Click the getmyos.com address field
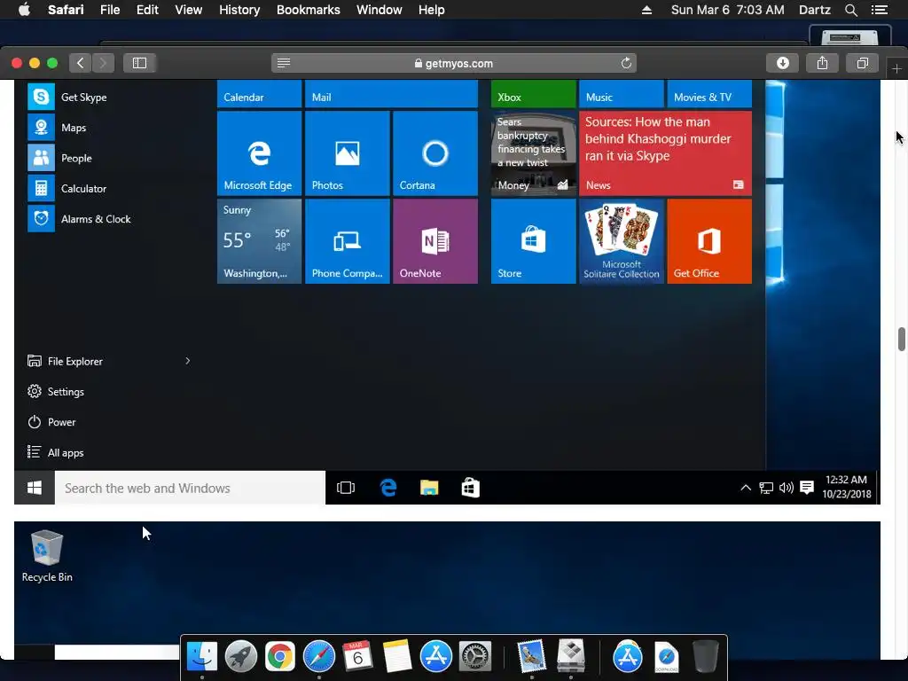 click(453, 63)
